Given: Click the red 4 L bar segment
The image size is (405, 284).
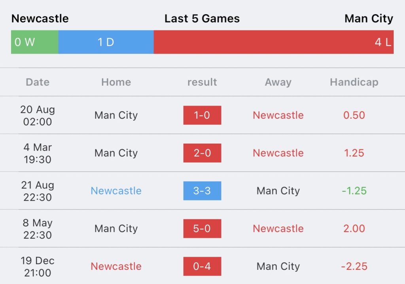Looking at the screenshot, I should click(274, 42).
